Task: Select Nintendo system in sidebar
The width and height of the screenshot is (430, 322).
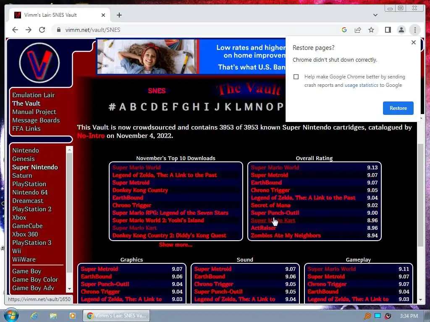Action: click(26, 151)
